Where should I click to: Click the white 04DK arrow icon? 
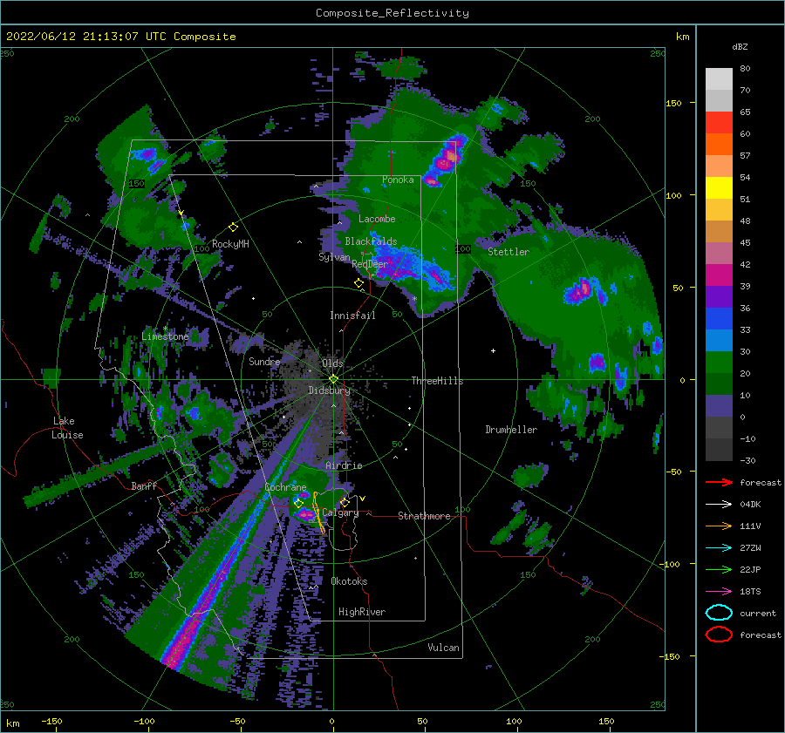point(719,505)
